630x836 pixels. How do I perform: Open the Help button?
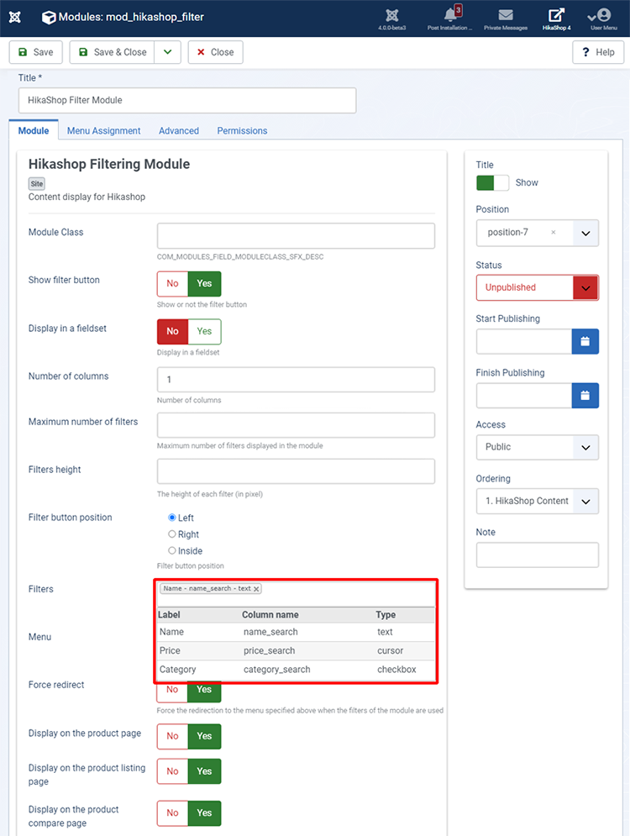pos(598,52)
